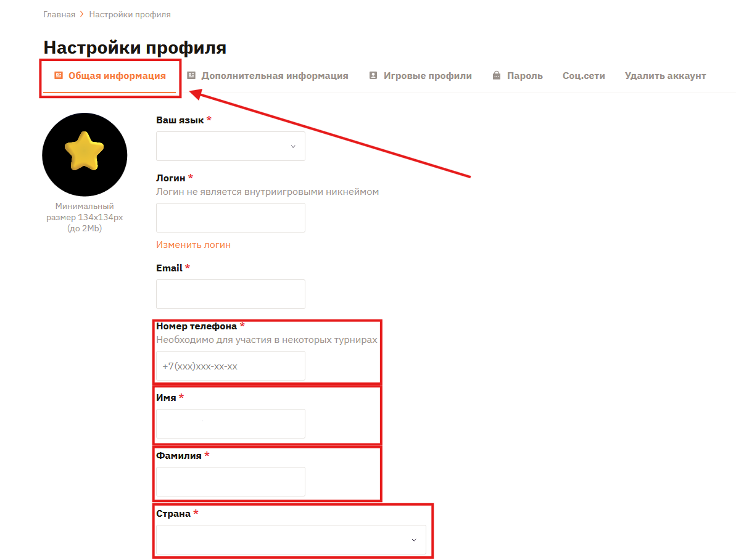Click the Номер телефона phone field
This screenshot has height=560, width=736.
231,366
